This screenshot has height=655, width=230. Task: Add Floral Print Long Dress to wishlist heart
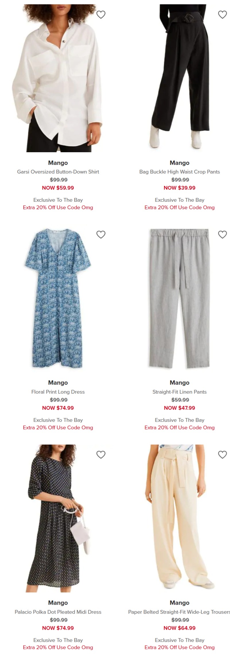(x=101, y=235)
